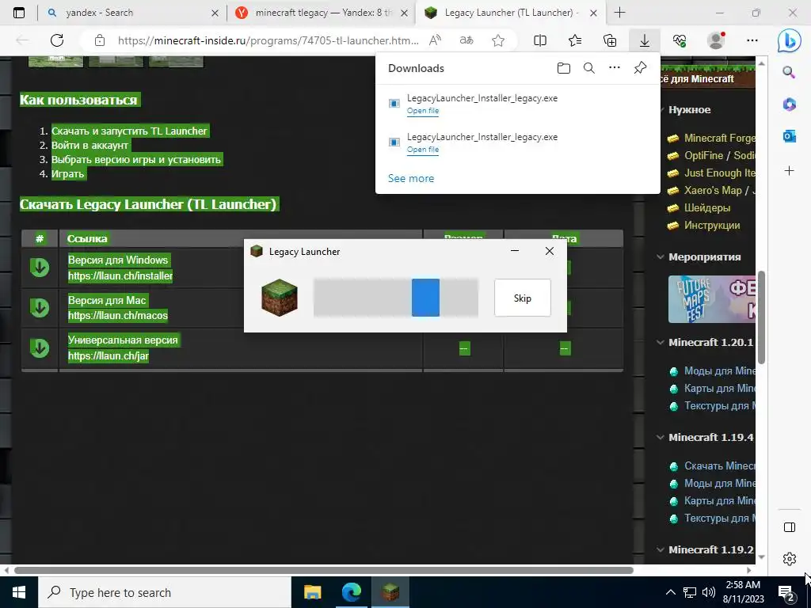Close the Legacy Launcher browser tab
Image resolution: width=811 pixels, height=608 pixels.
click(x=594, y=13)
